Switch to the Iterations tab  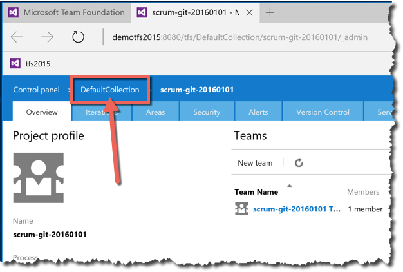[102, 112]
